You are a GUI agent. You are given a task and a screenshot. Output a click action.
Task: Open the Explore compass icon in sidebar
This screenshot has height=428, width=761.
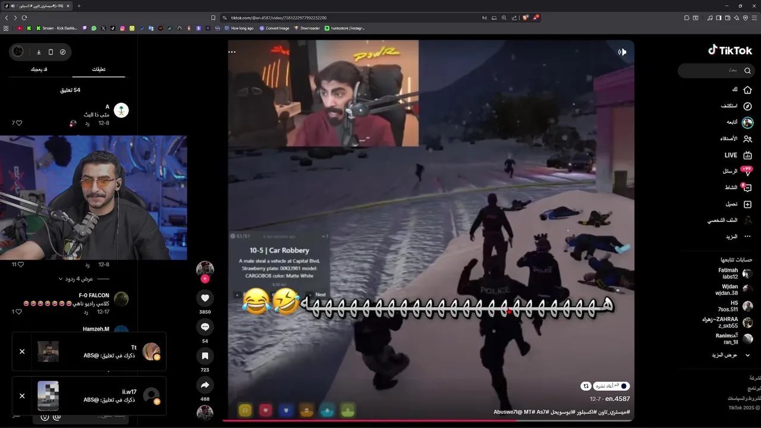point(748,106)
